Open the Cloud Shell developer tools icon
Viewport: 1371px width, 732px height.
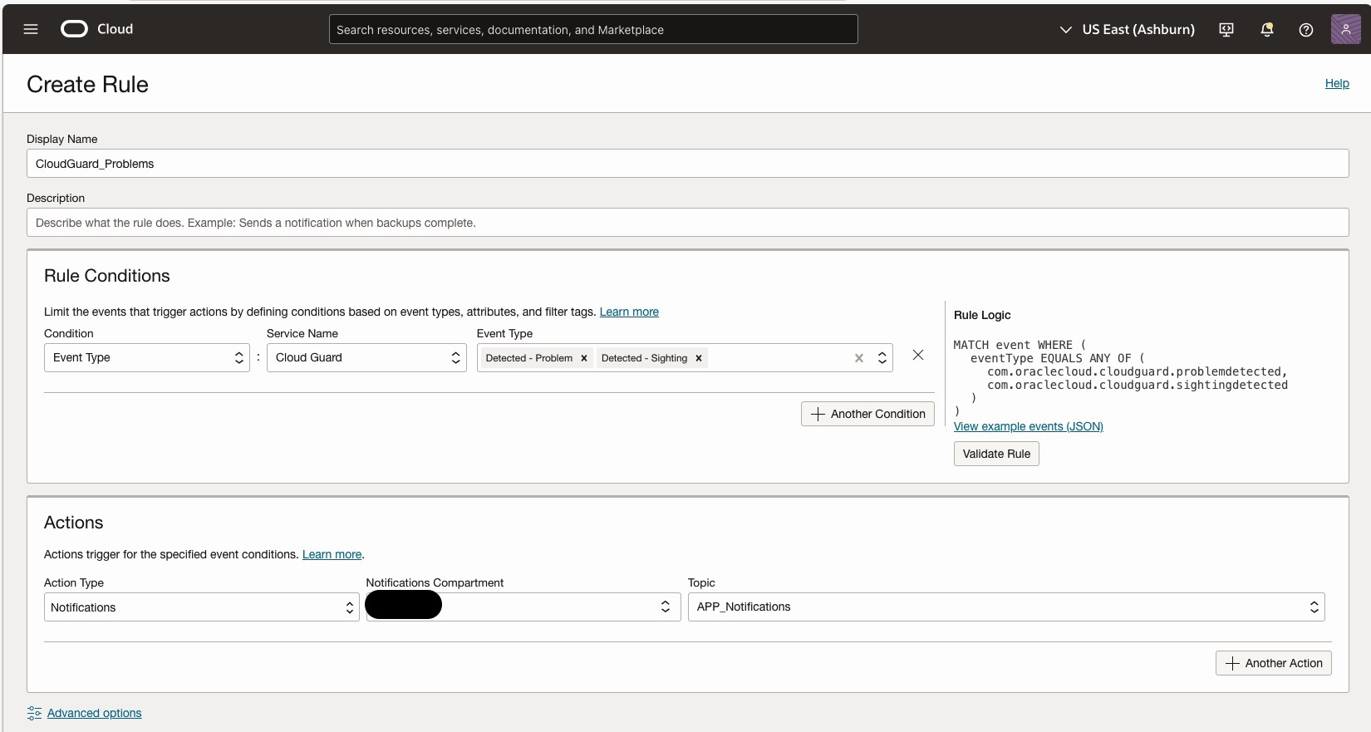pos(1226,30)
